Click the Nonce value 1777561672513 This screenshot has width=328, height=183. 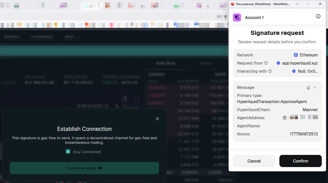pyautogui.click(x=304, y=134)
